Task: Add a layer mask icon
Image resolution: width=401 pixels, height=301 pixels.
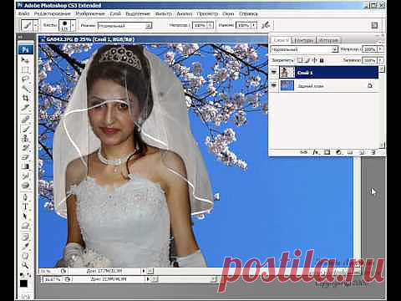Action: click(x=327, y=152)
